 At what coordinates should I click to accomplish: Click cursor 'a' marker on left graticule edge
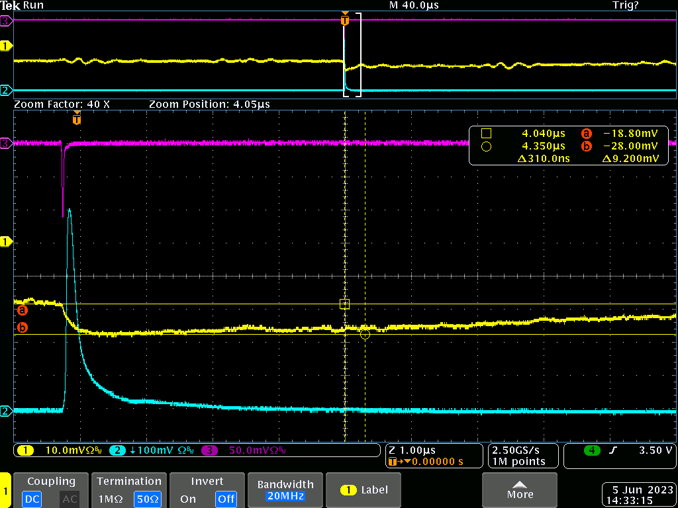click(x=22, y=309)
